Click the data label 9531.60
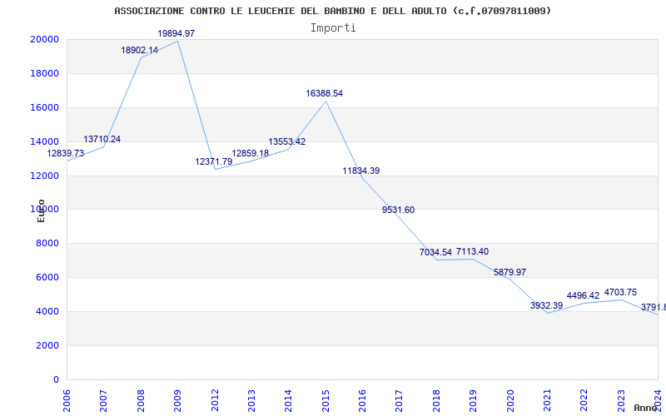 (x=398, y=210)
